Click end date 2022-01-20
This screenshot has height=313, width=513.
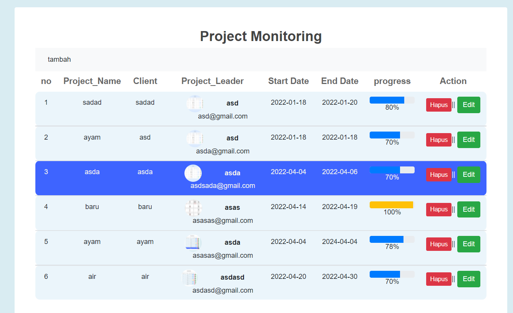(x=340, y=102)
